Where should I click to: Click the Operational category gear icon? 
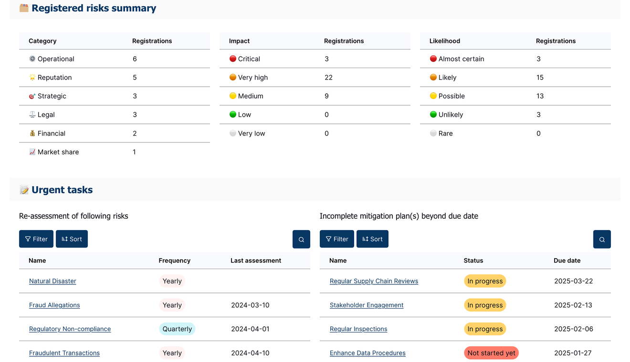click(x=32, y=59)
